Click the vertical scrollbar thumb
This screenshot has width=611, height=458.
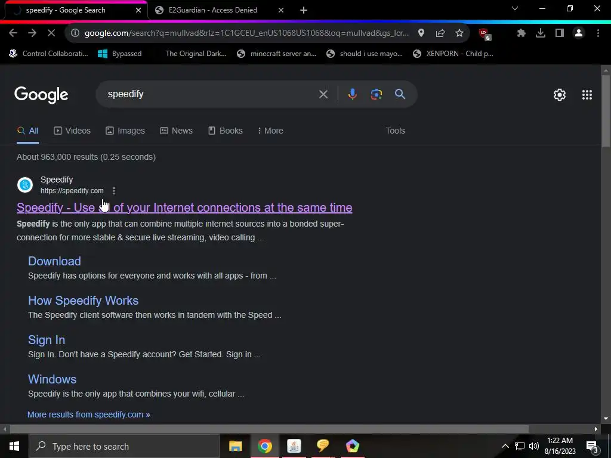[x=606, y=111]
